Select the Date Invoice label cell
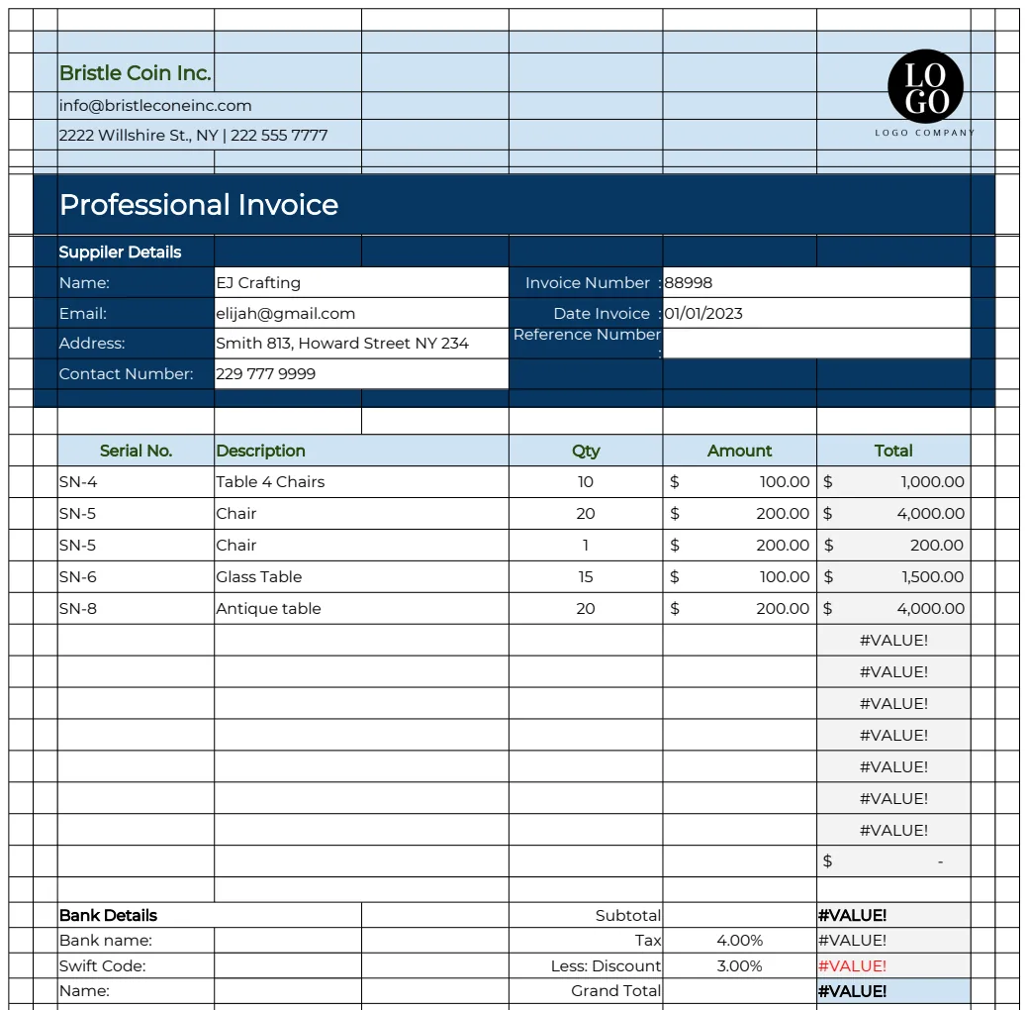Image resolution: width=1028 pixels, height=1010 pixels. click(x=586, y=313)
